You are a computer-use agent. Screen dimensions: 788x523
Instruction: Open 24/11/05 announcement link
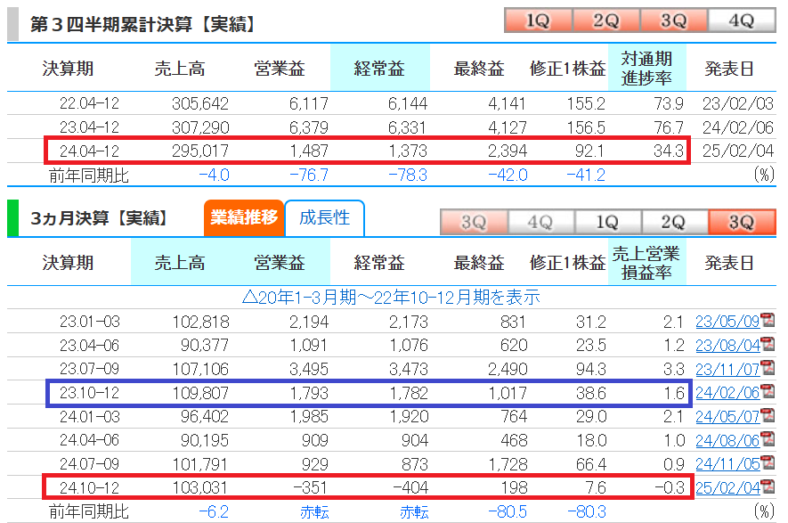click(727, 464)
